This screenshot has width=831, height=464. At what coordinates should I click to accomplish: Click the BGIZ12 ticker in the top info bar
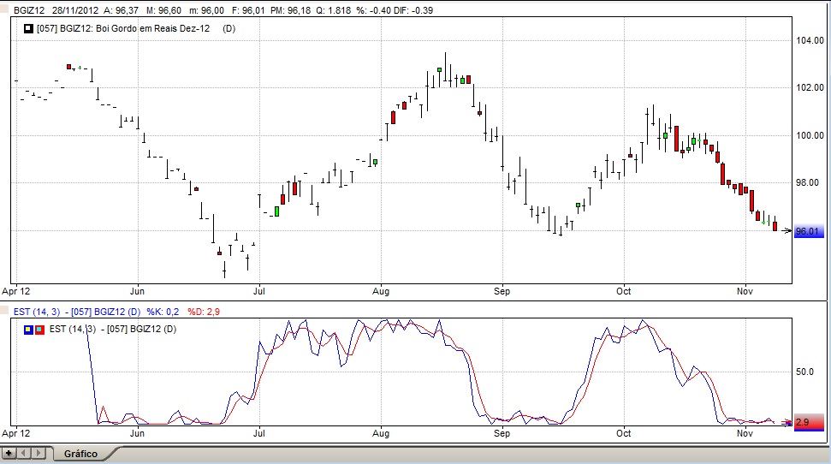pyautogui.click(x=28, y=10)
